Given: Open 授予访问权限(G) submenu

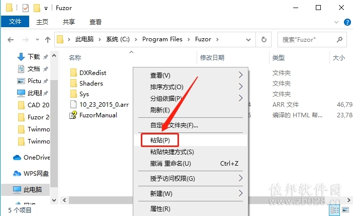Looking at the screenshot, I should 191,179.
